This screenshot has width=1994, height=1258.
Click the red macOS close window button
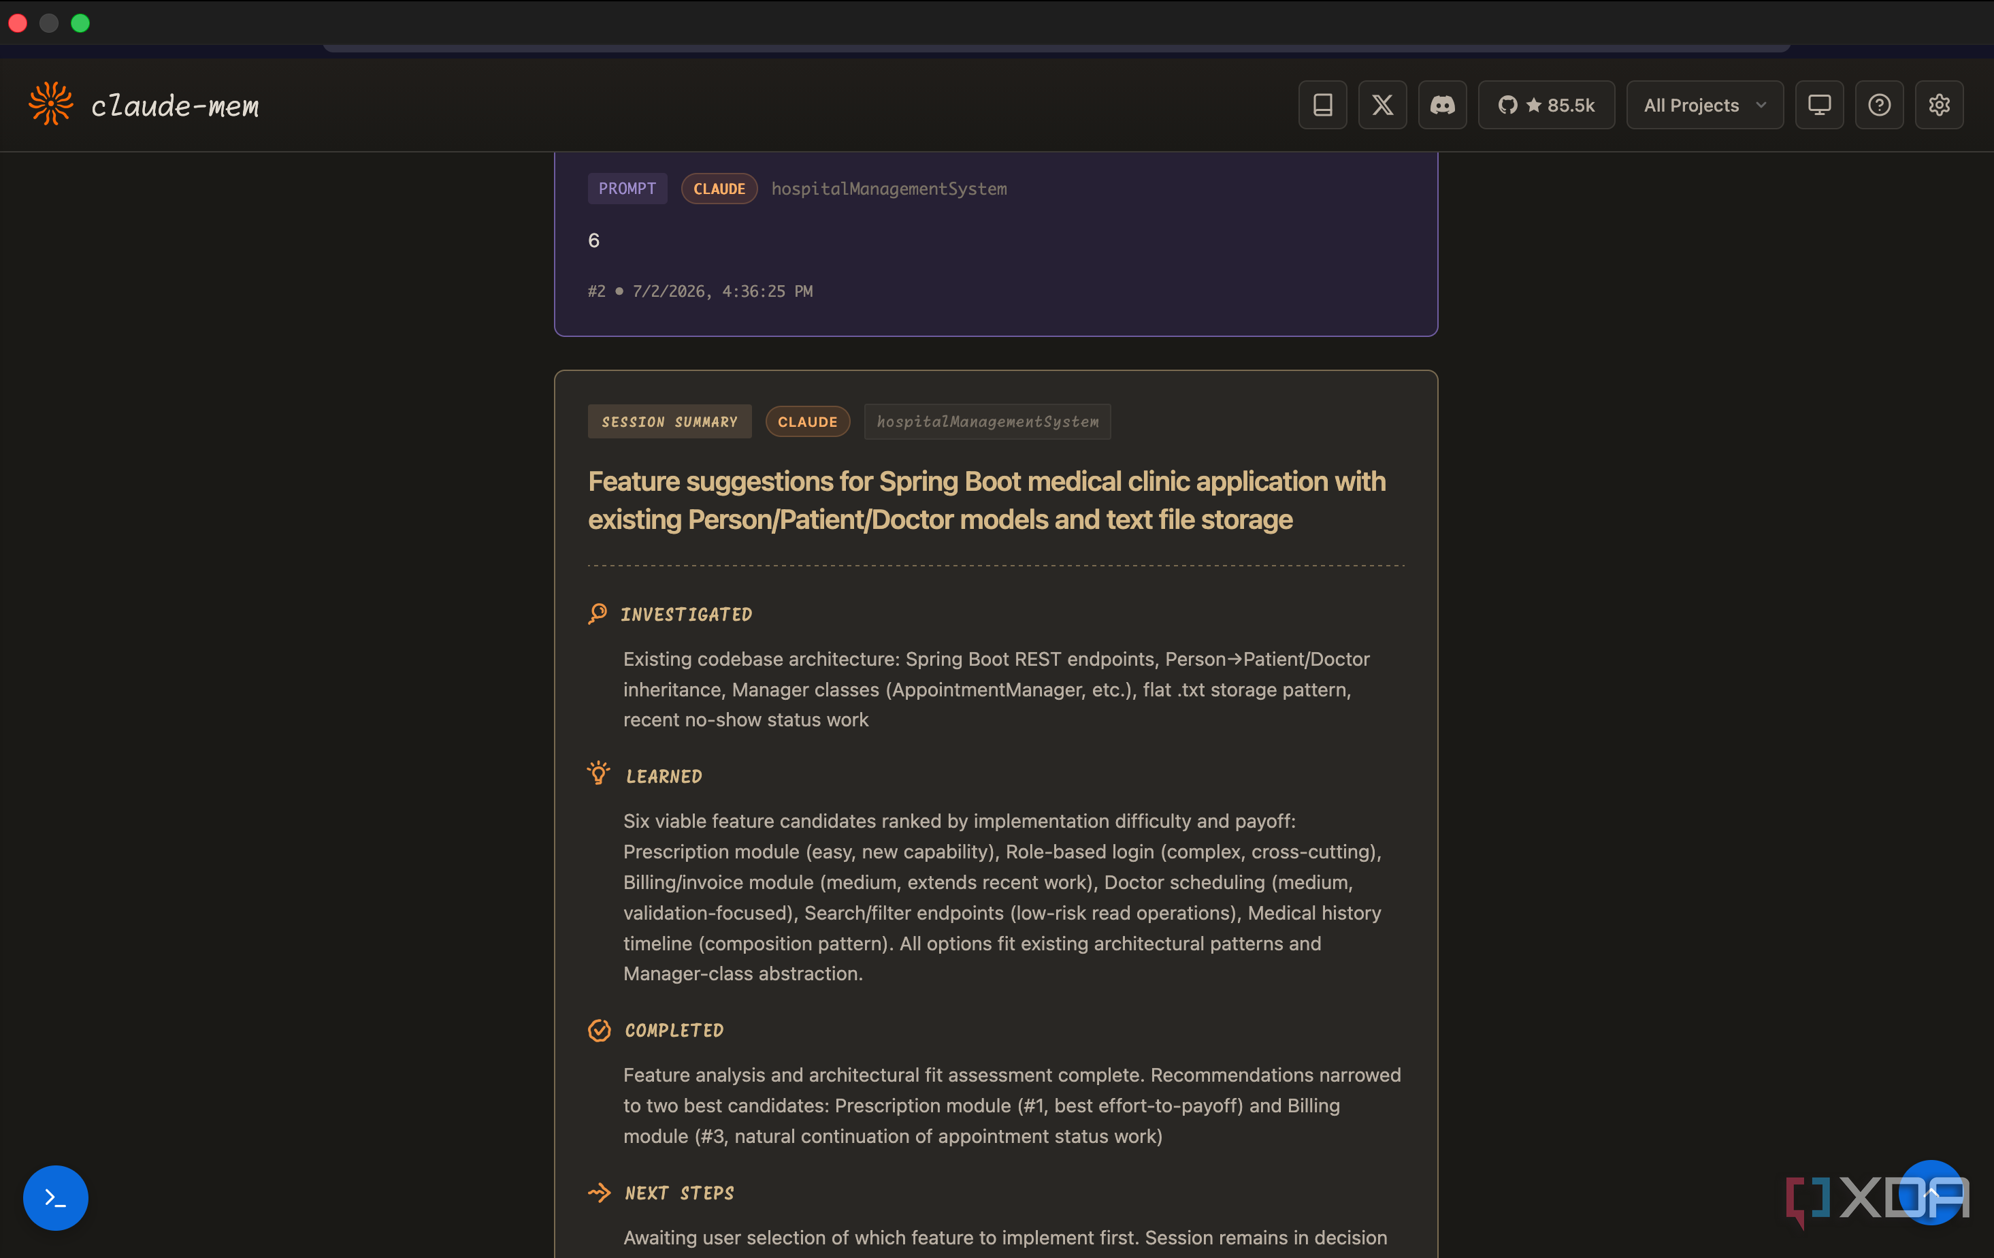coord(18,23)
